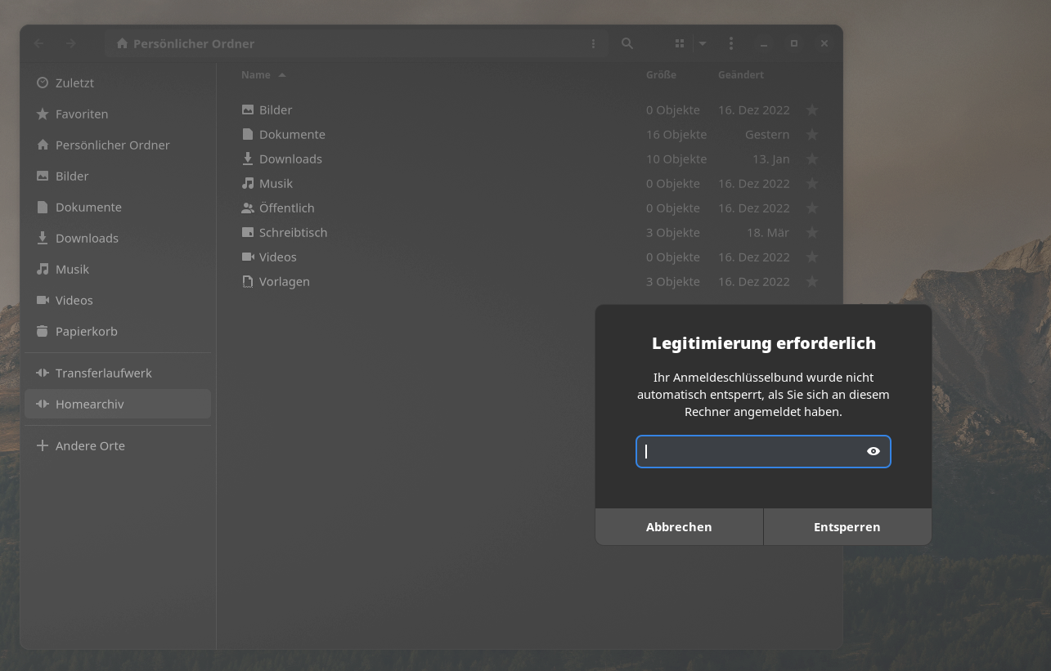
Task: Open the Schreibtisch folder
Action: coord(293,232)
